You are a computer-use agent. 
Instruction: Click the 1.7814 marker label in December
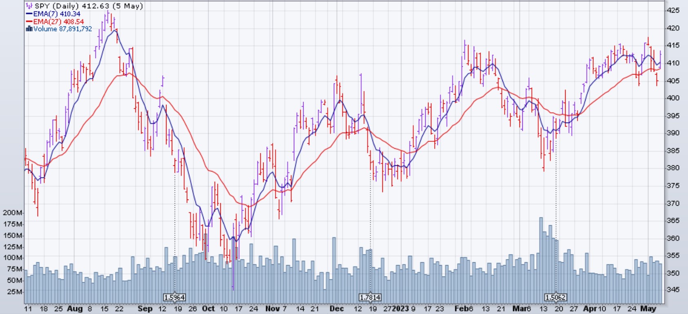(x=370, y=297)
